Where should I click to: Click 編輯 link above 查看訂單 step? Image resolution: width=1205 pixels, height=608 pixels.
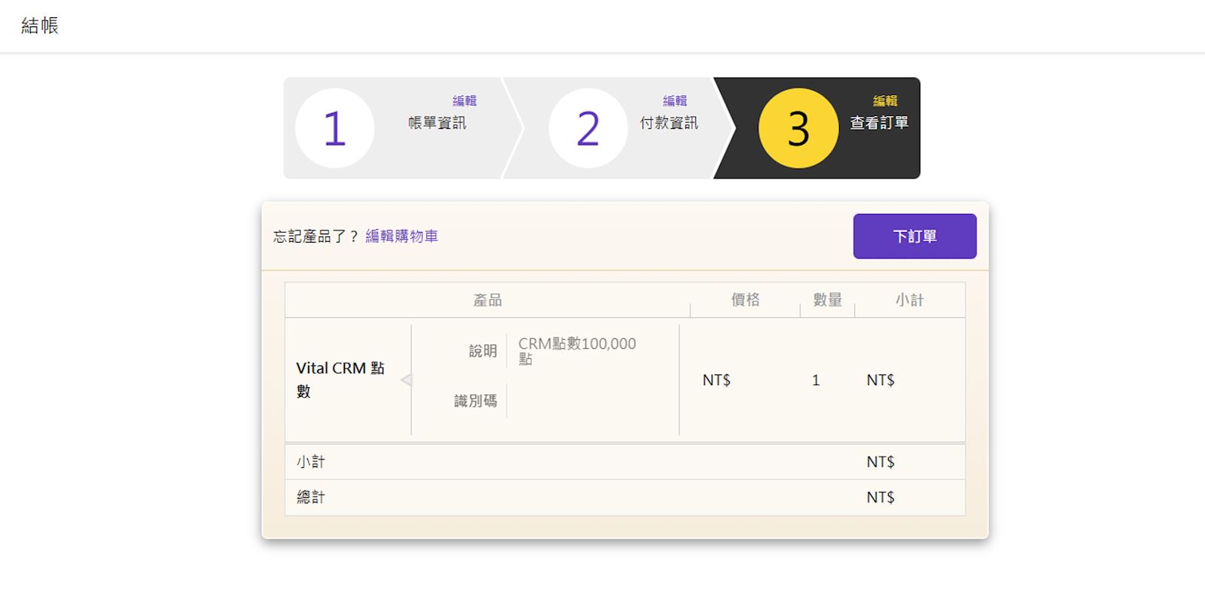885,101
